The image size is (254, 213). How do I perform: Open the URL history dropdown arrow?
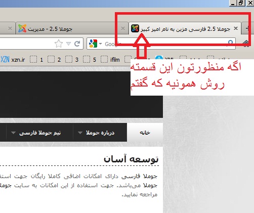click(x=68, y=44)
